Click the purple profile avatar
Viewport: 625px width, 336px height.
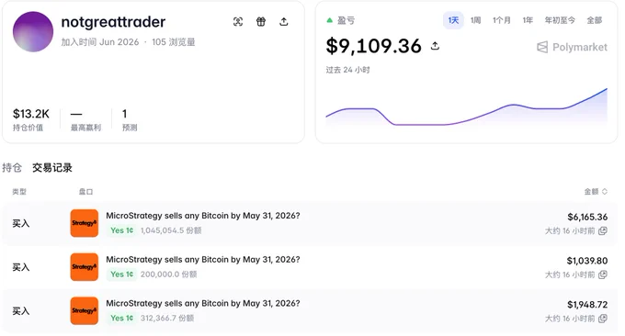coord(33,32)
